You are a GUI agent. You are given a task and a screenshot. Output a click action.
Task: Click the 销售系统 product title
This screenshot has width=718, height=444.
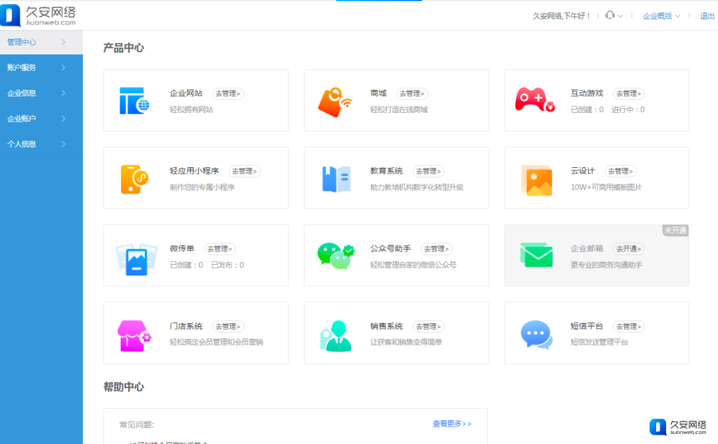tap(386, 327)
